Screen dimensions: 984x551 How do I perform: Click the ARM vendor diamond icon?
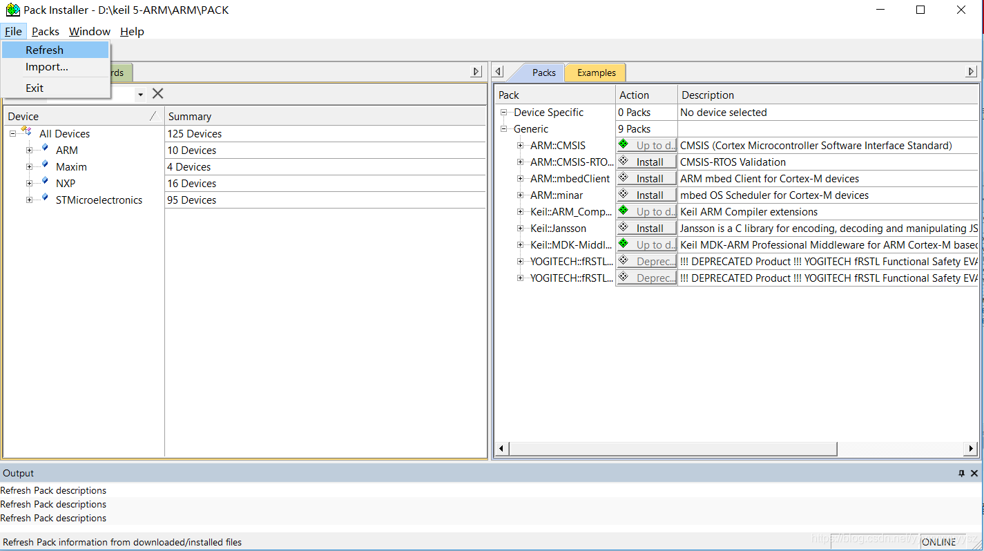tap(44, 148)
